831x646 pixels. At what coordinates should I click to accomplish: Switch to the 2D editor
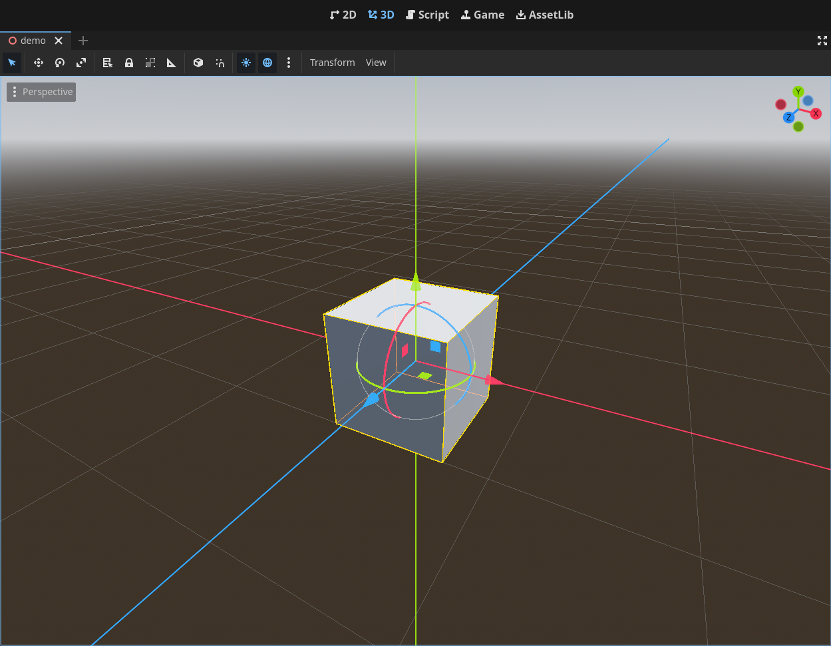pos(343,15)
